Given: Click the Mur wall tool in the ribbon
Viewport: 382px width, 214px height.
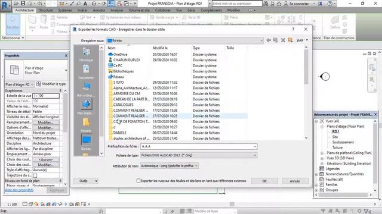Looking at the screenshot, I should pyautogui.click(x=32, y=23).
